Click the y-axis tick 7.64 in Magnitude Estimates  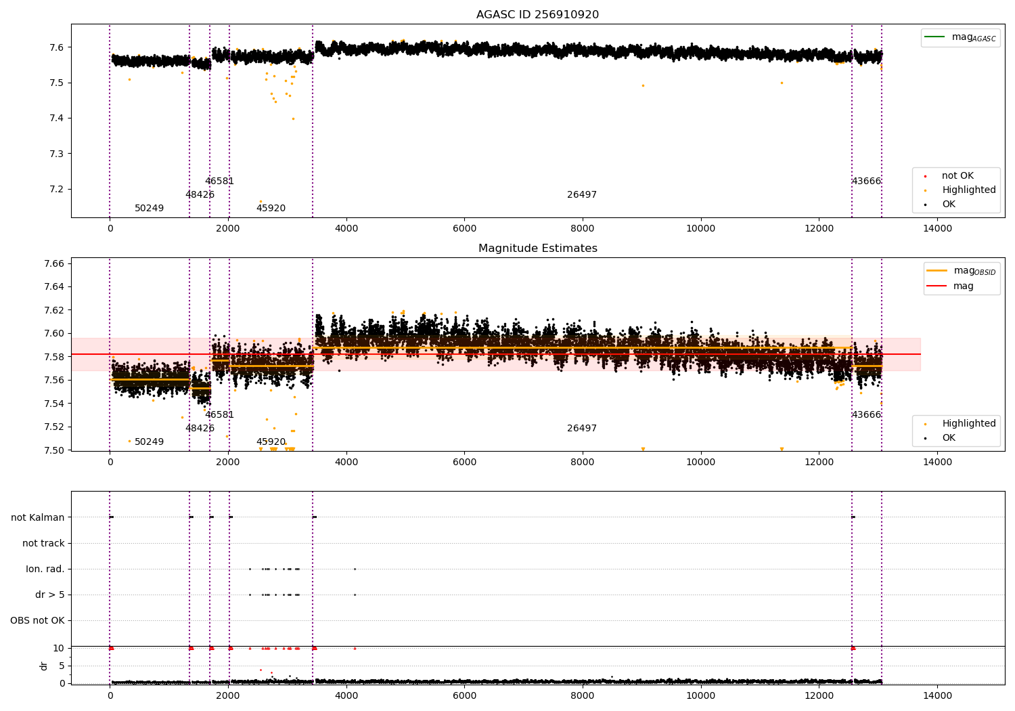(54, 287)
